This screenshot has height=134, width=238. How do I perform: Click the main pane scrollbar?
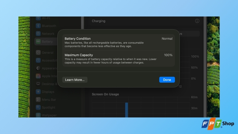[205, 67]
